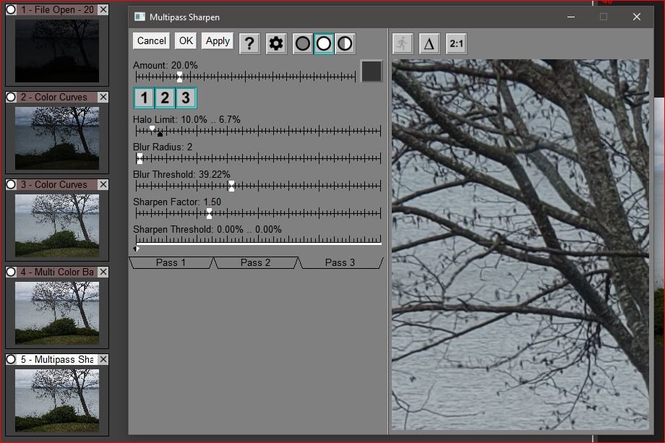Image resolution: width=665 pixels, height=443 pixels.
Task: Set preview zoom to 2:1
Action: [x=456, y=43]
